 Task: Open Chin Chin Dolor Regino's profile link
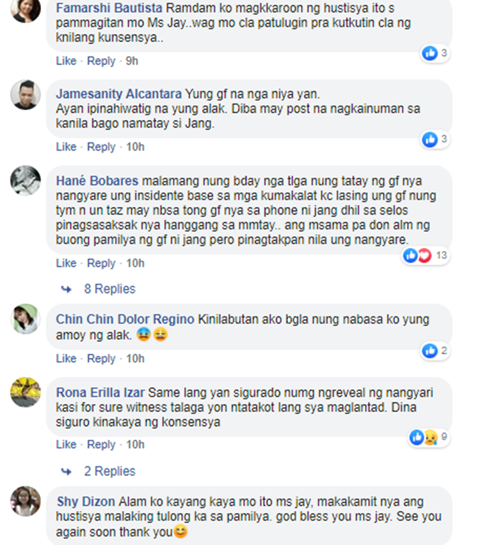point(125,319)
